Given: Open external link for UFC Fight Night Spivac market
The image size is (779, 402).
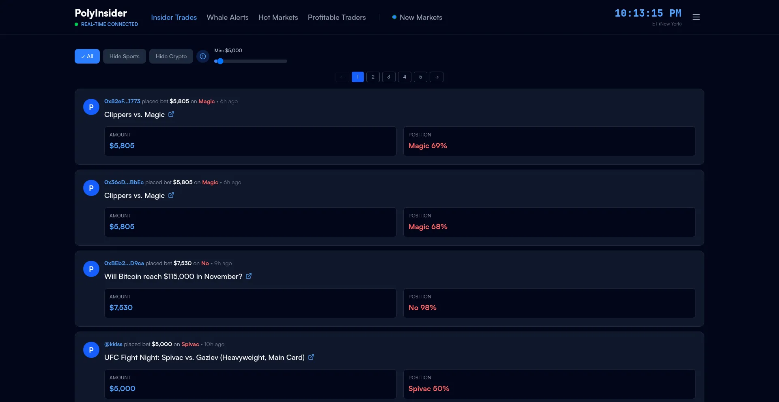Looking at the screenshot, I should [311, 357].
